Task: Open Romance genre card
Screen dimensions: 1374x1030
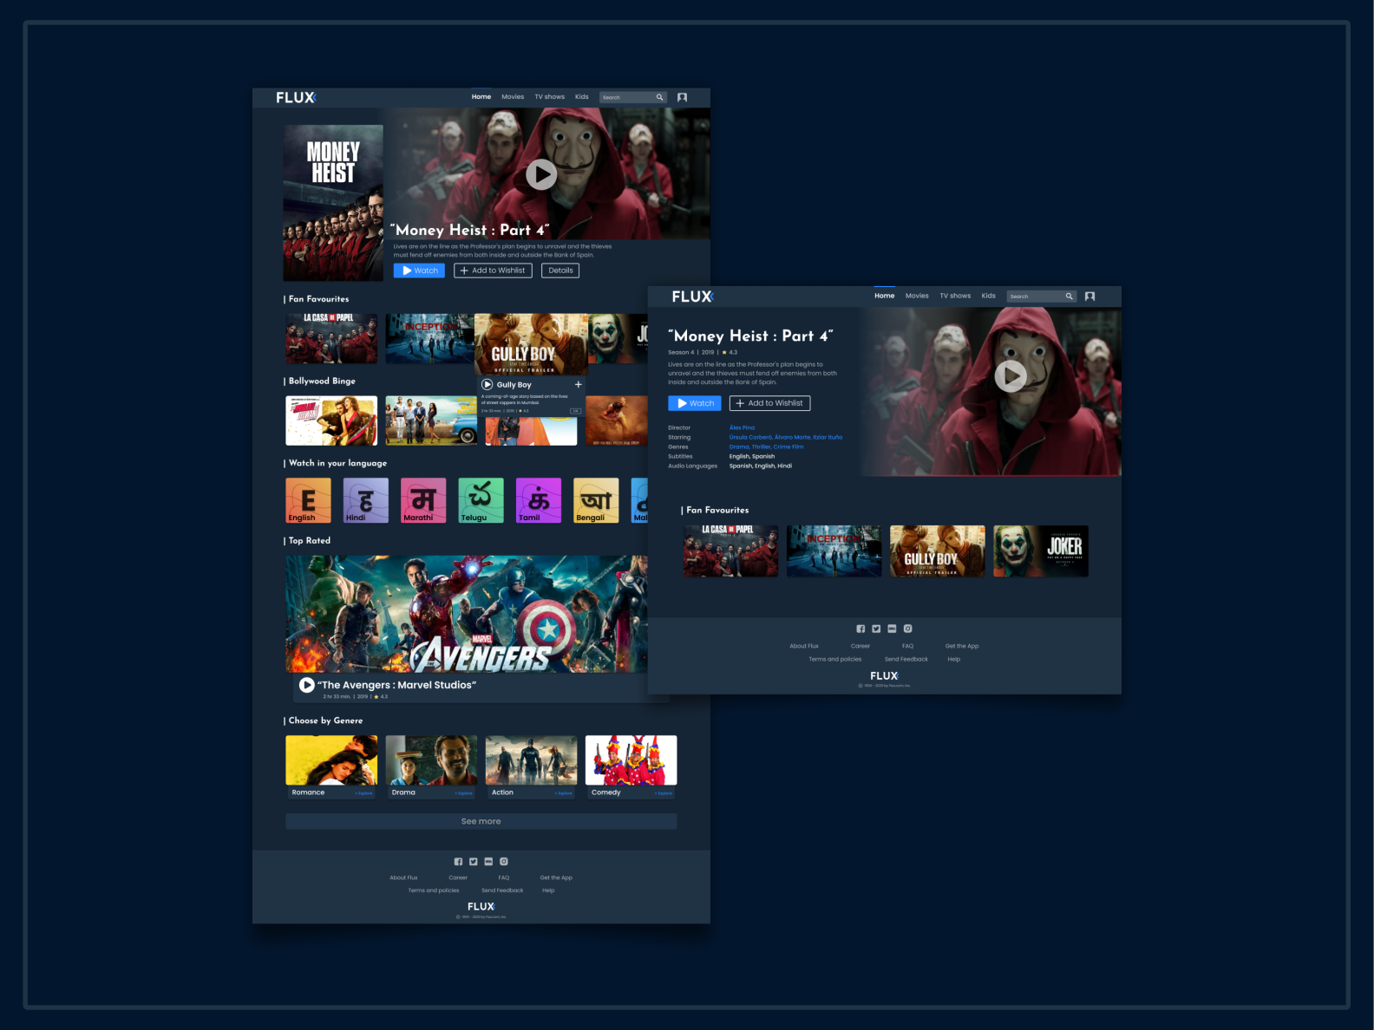Action: 331,767
